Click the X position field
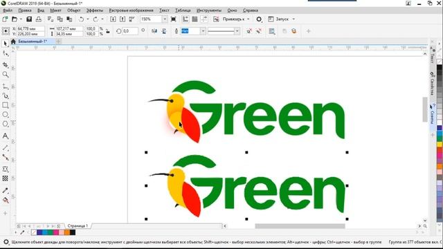The height and width of the screenshot is (249, 443). pyautogui.click(x=30, y=28)
